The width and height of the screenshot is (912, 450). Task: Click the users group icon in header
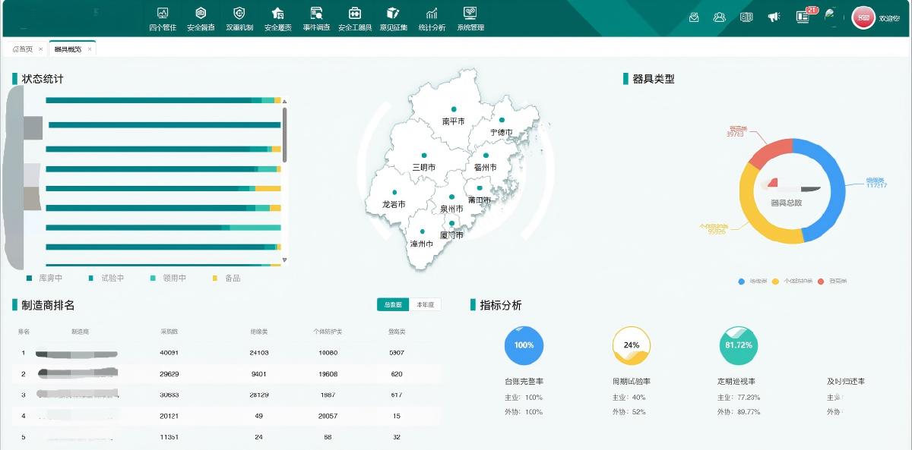click(719, 17)
